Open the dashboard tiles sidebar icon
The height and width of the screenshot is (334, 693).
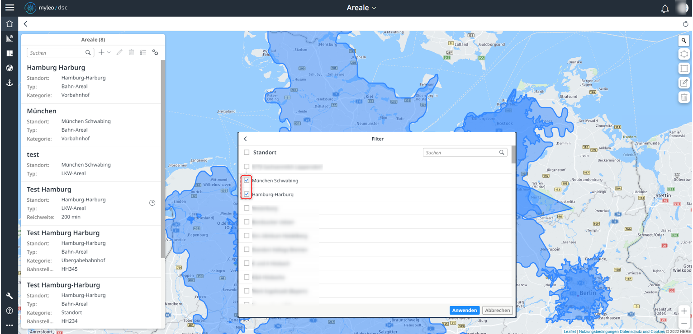(x=9, y=53)
